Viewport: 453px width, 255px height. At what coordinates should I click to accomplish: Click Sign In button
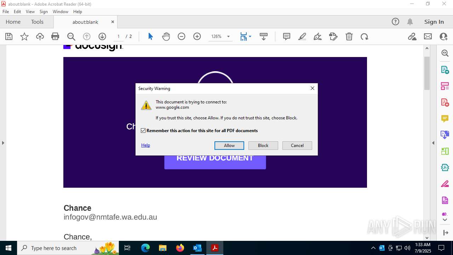click(434, 22)
